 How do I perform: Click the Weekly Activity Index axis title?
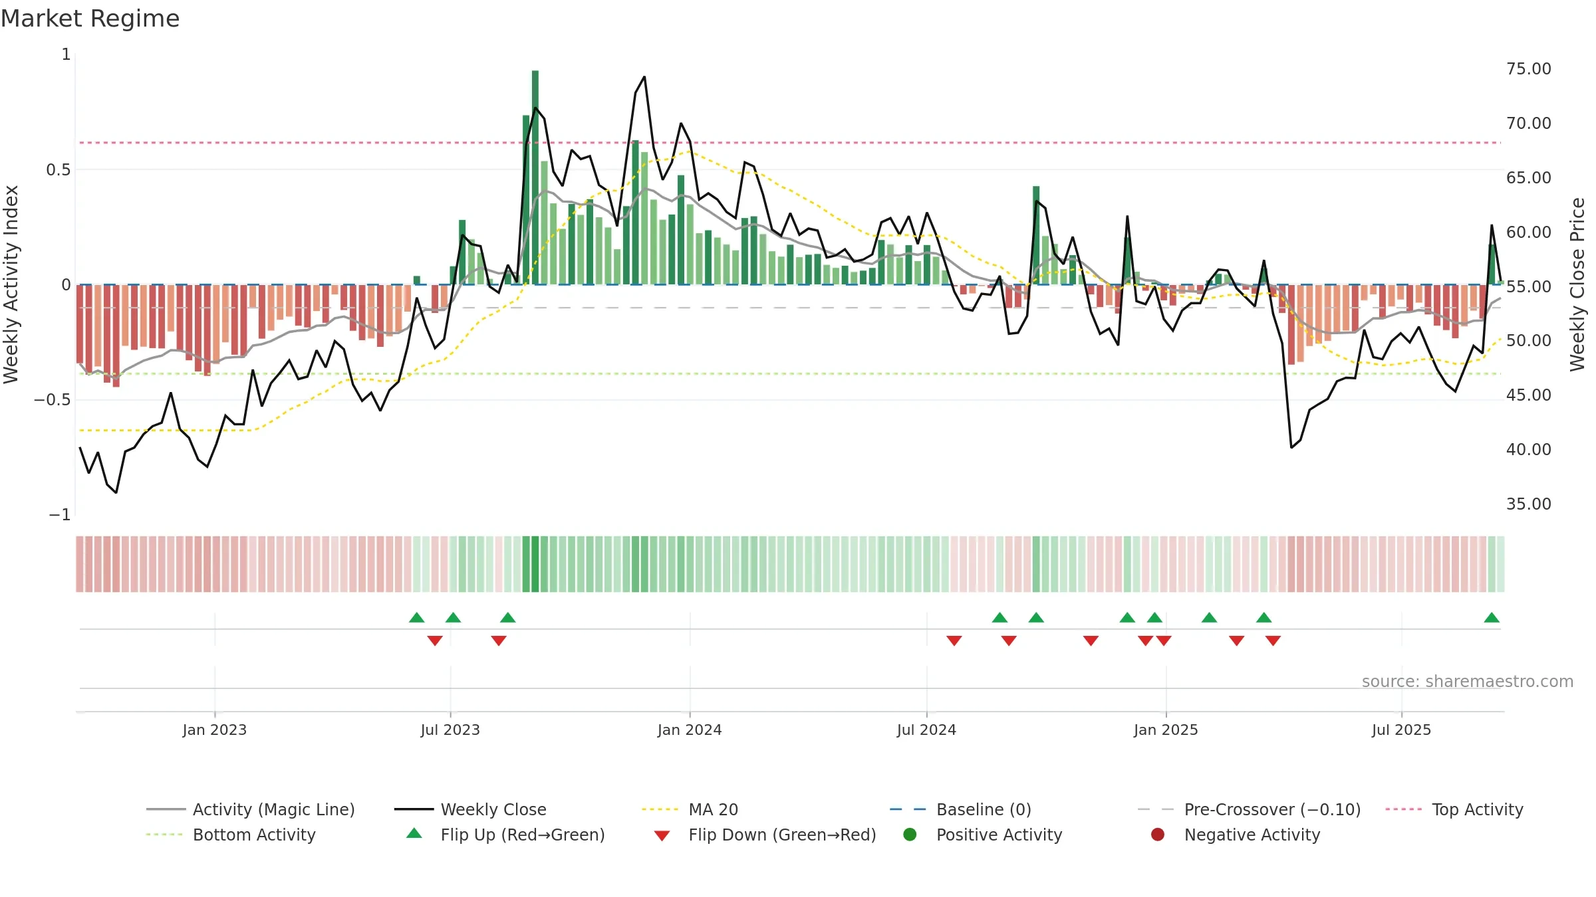pyautogui.click(x=11, y=284)
